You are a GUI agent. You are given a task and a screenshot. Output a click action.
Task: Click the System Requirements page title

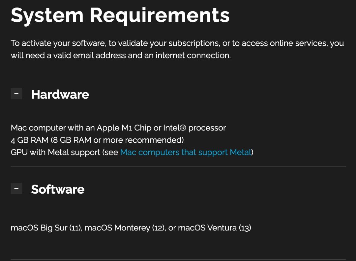coord(120,15)
